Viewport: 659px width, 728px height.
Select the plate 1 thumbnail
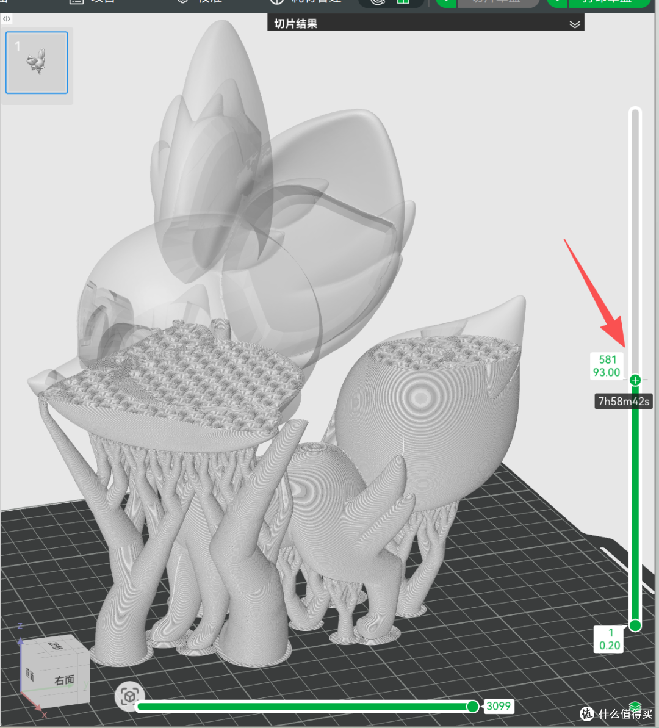pos(37,63)
